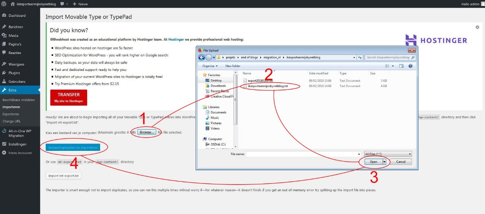Open the 'Hallo admin' account menu

(x=473, y=4)
